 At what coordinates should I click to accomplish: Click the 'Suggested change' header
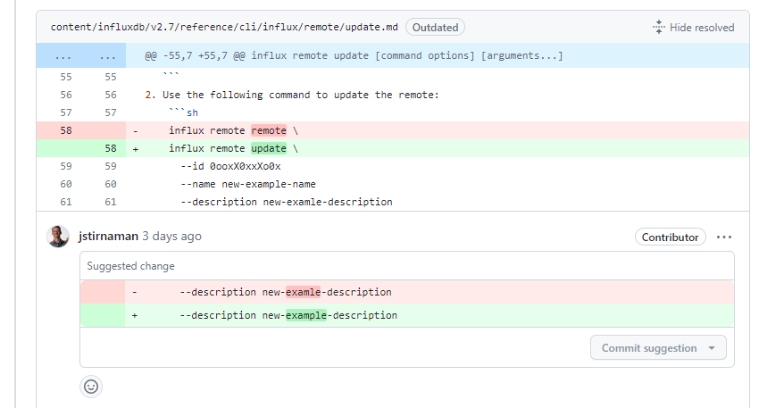(x=130, y=266)
